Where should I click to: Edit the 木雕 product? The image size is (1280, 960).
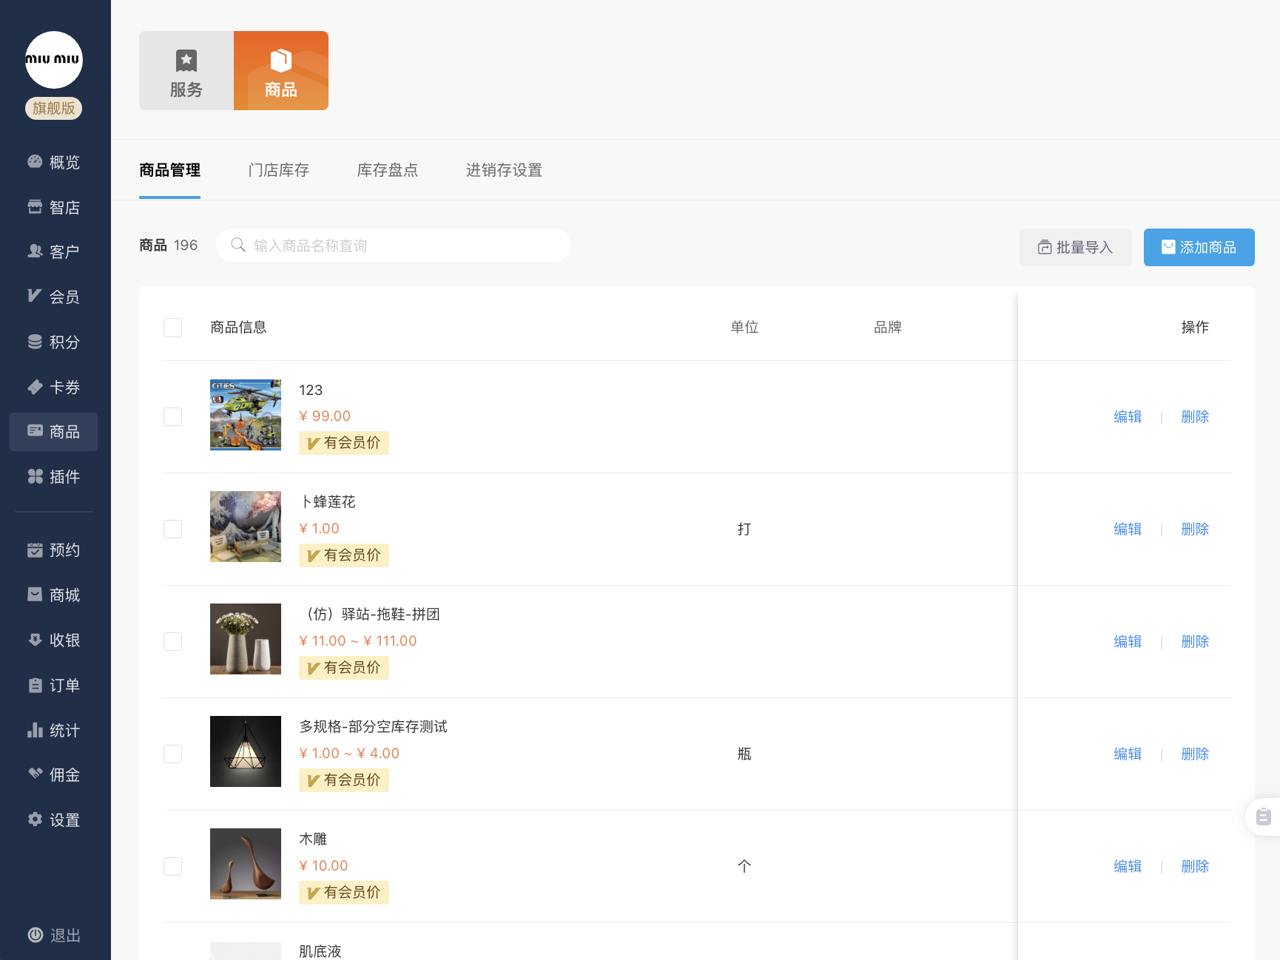[1128, 866]
